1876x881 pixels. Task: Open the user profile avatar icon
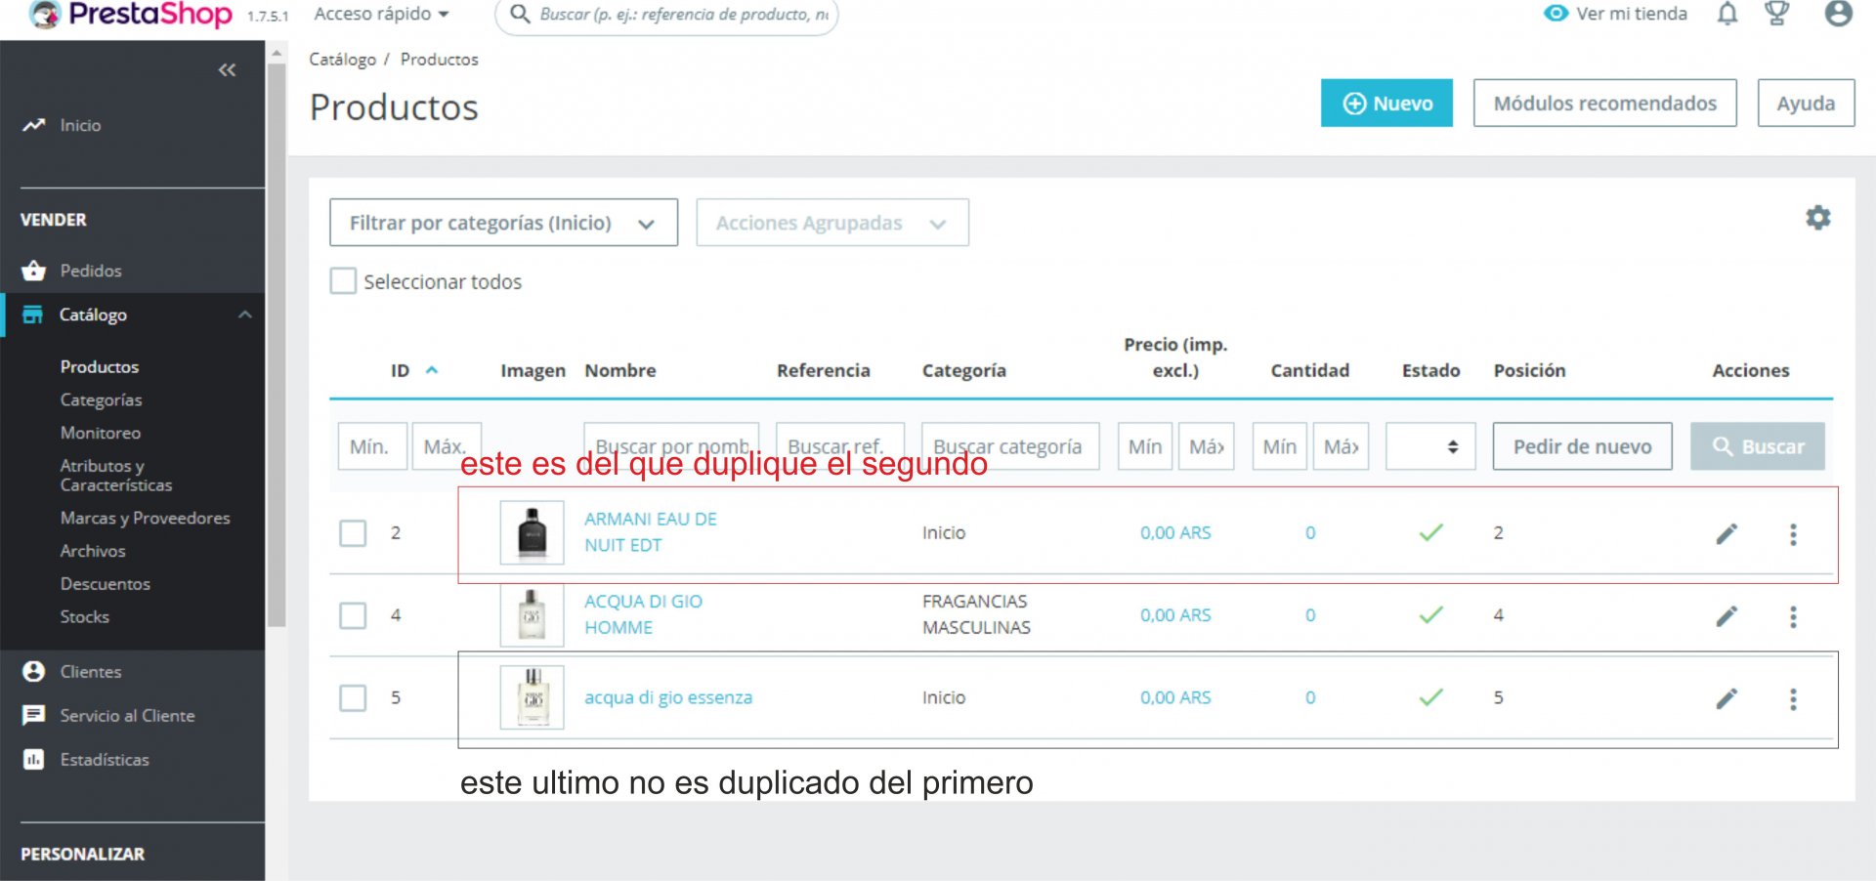(1838, 14)
